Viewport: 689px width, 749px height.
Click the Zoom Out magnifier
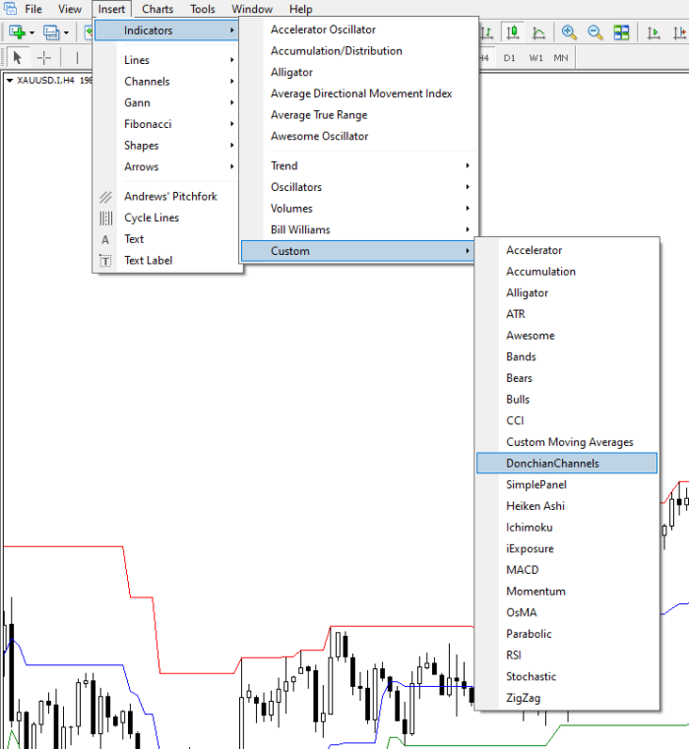[x=595, y=32]
